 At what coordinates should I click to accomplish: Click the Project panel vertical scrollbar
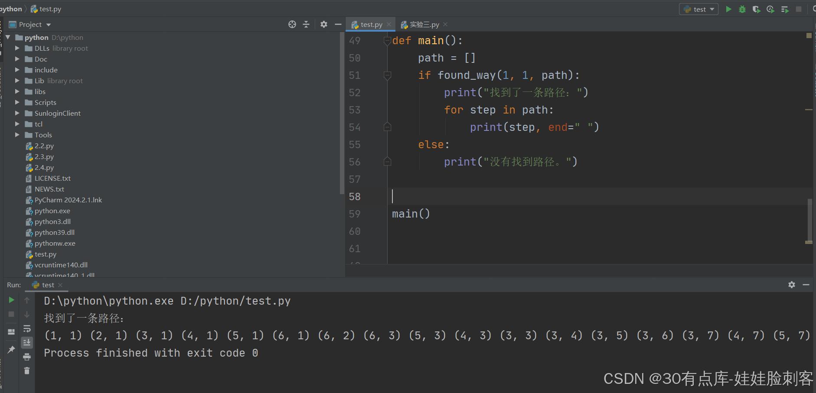pyautogui.click(x=342, y=113)
